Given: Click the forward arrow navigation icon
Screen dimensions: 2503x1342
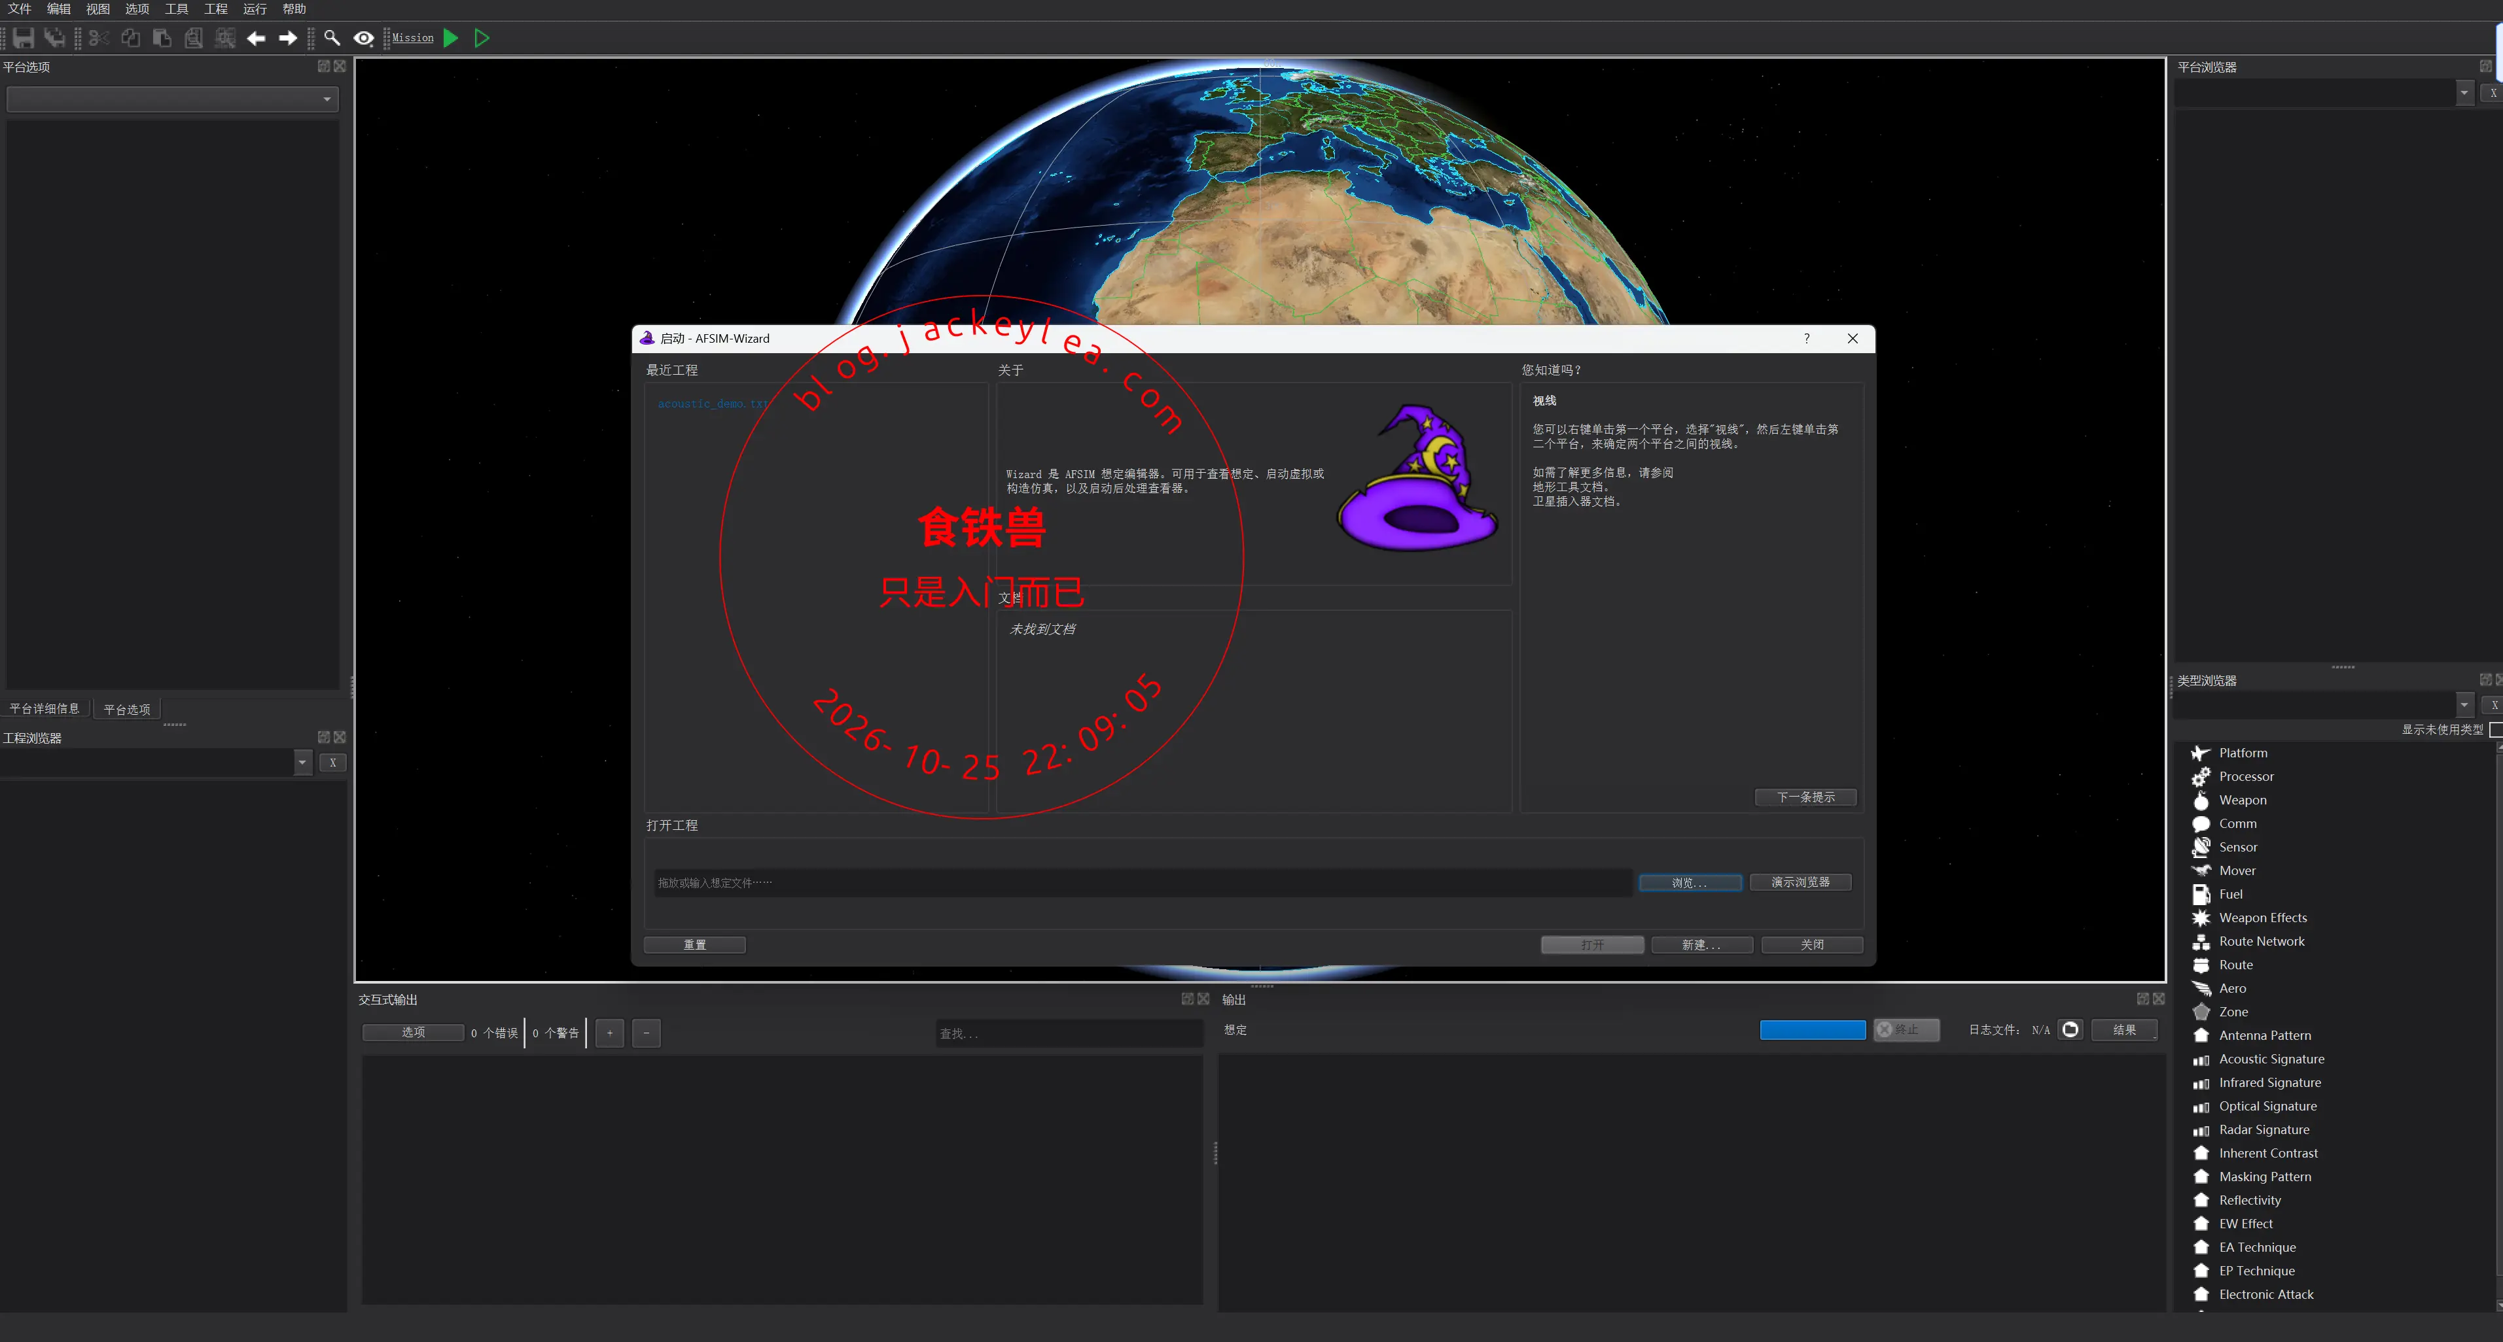Looking at the screenshot, I should click(x=288, y=38).
